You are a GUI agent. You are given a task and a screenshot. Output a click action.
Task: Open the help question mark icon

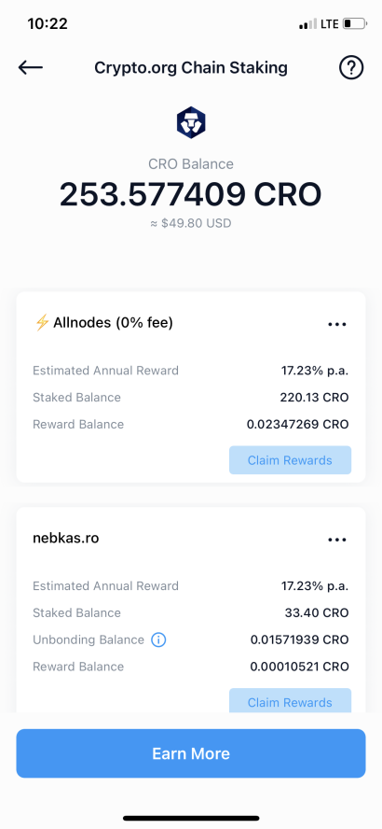(x=351, y=67)
